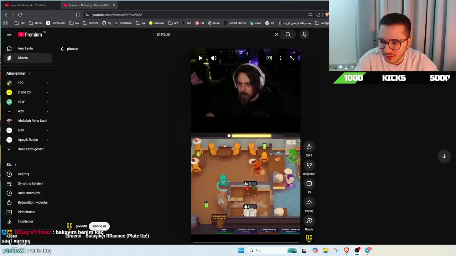
Task: Click the taskbar Ara search box
Action: click(273, 250)
